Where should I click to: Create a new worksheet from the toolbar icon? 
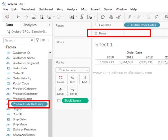coord(72,17)
